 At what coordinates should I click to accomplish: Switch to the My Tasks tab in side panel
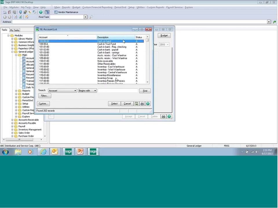14,30
